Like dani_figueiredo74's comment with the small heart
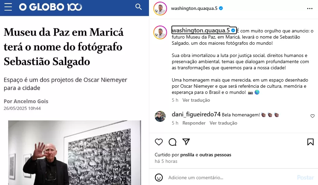 [x=312, y=116]
